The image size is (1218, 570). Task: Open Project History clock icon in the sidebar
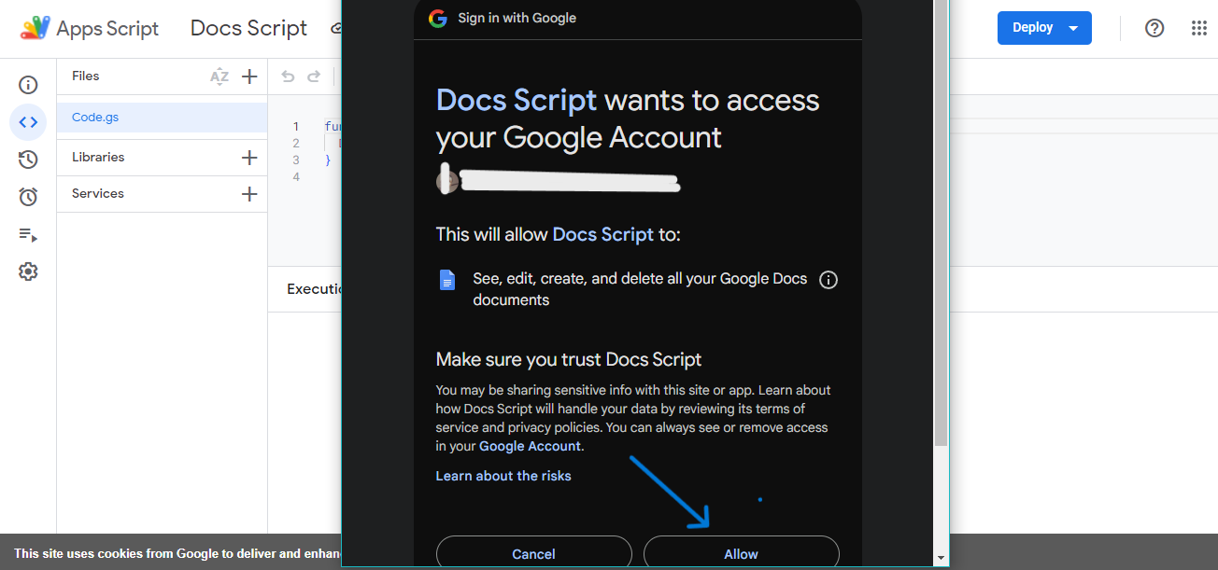tap(28, 160)
